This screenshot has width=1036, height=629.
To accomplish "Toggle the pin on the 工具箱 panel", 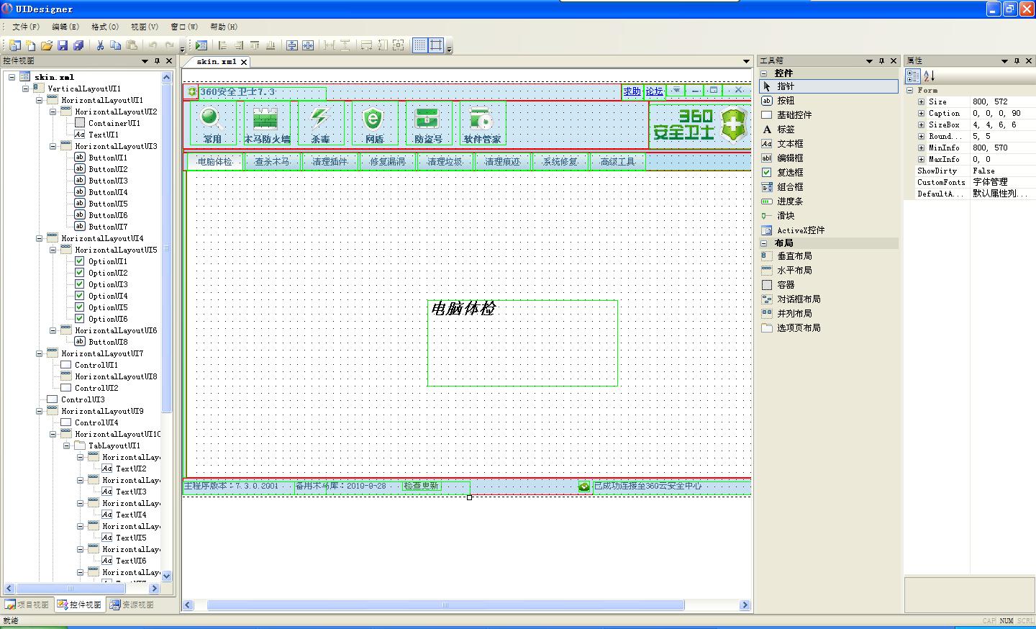I will [x=881, y=61].
